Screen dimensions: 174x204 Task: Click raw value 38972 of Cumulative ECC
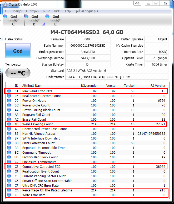161,167
